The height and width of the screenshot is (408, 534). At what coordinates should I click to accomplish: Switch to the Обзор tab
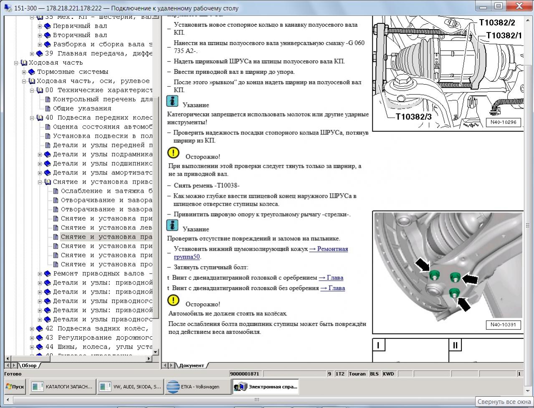click(x=29, y=365)
